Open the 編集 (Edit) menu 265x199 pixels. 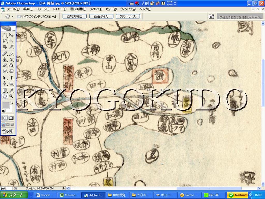(x=28, y=9)
